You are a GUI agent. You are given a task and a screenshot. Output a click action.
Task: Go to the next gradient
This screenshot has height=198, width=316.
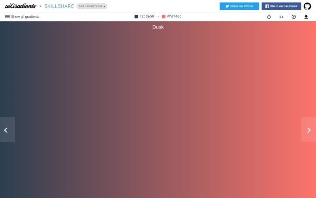[308, 129]
